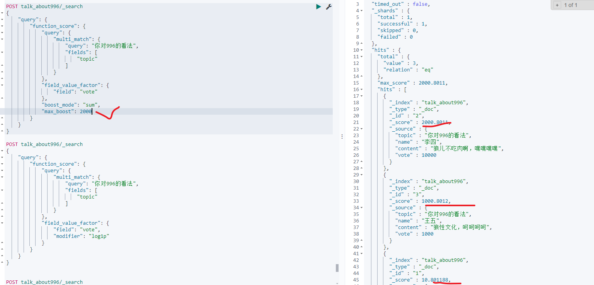Viewport: 594px width, 285px height.
Task: Click the query string in the first request
Action: [x=114, y=46]
